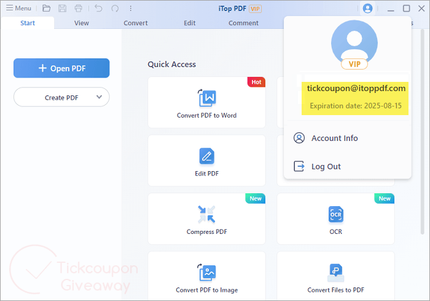Click the Hot badge on Convert PDF to Word
The width and height of the screenshot is (430, 301).
pyautogui.click(x=256, y=82)
